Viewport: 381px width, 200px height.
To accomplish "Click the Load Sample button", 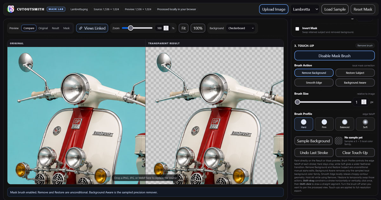I will (x=335, y=9).
